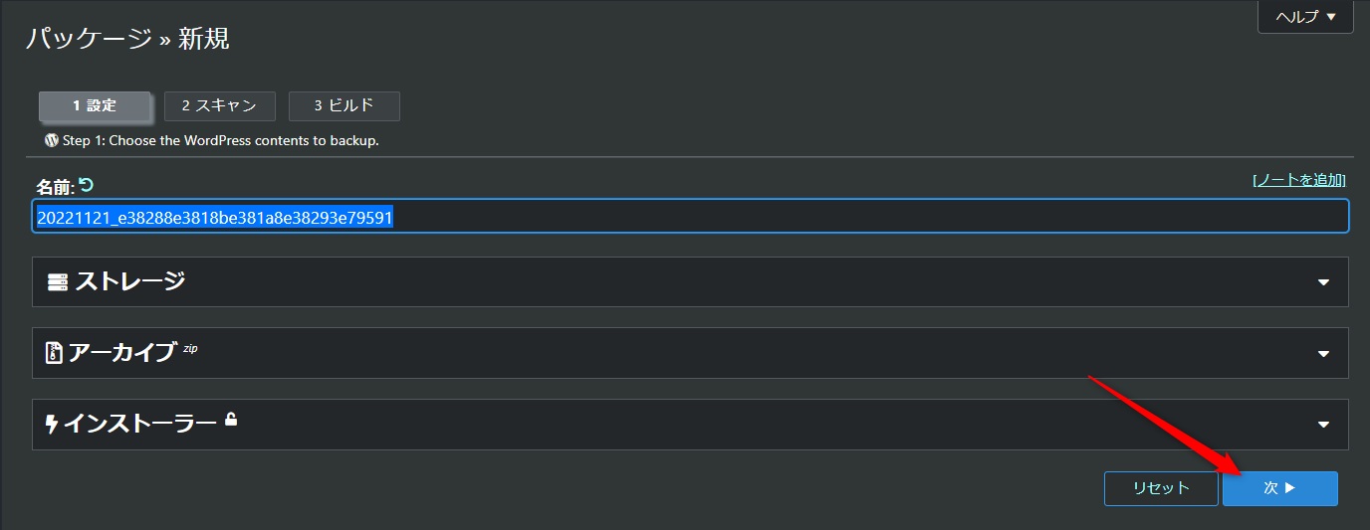This screenshot has height=530, width=1370.
Task: Click the WordPress logo beside Step 1
Action: coord(52,140)
